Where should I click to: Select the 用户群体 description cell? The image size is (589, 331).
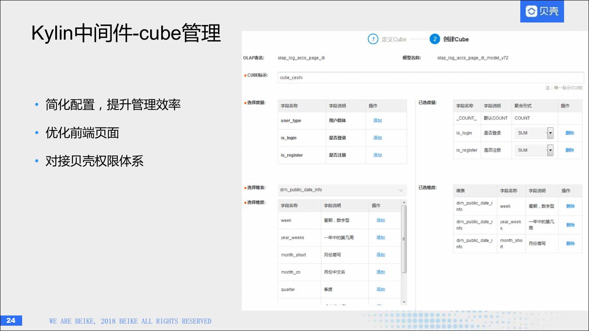pyautogui.click(x=346, y=121)
